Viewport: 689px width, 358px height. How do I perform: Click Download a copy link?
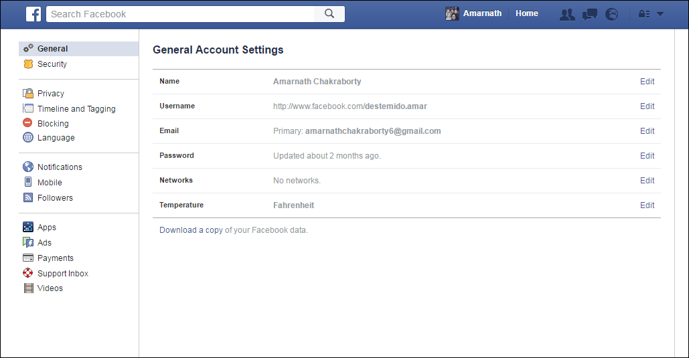[x=191, y=230]
